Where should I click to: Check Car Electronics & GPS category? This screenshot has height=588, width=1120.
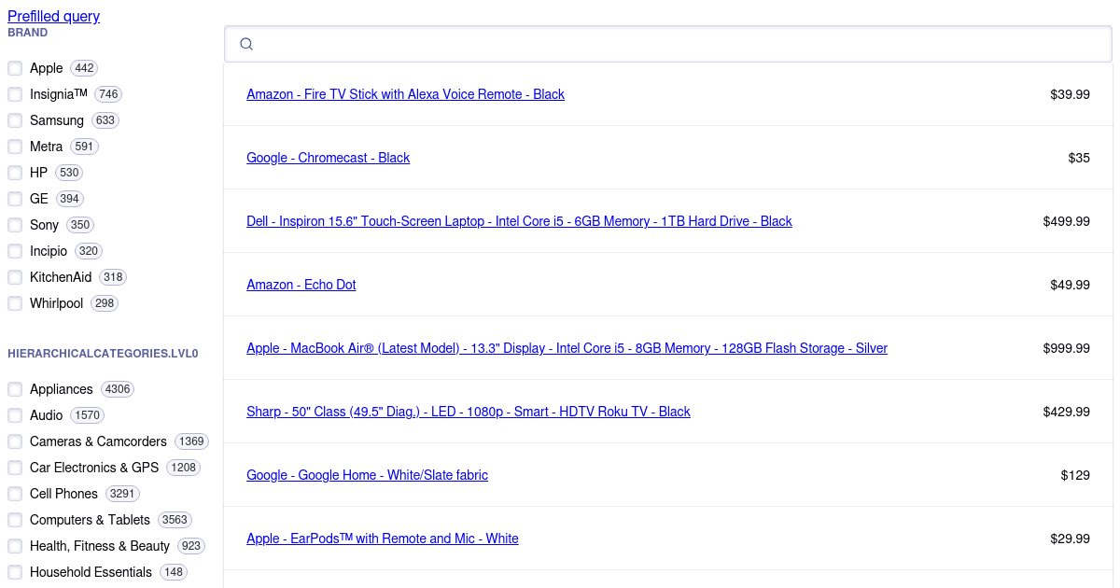[15, 468]
